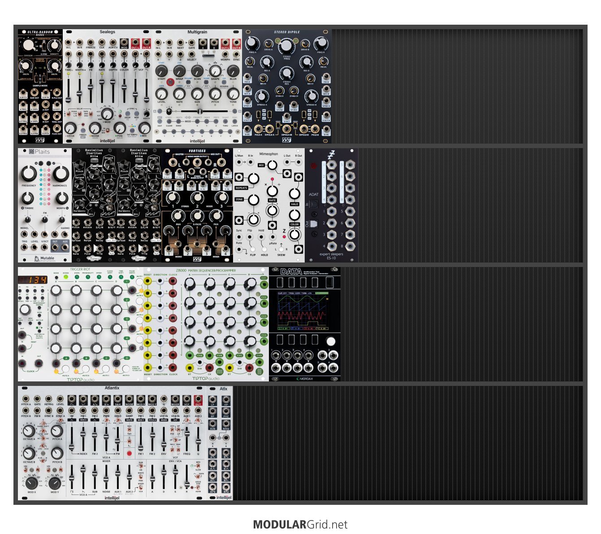Select the Noise knob on Sealegs
This screenshot has width=601, height=534.
(95, 129)
